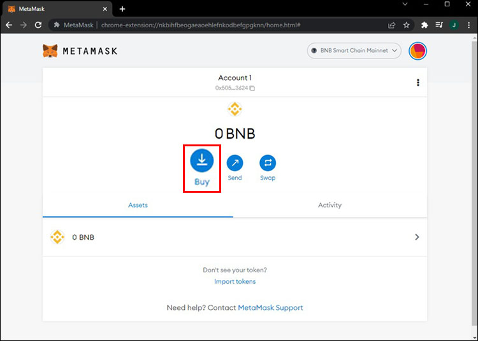Reload the MetaMask page

[x=38, y=25]
